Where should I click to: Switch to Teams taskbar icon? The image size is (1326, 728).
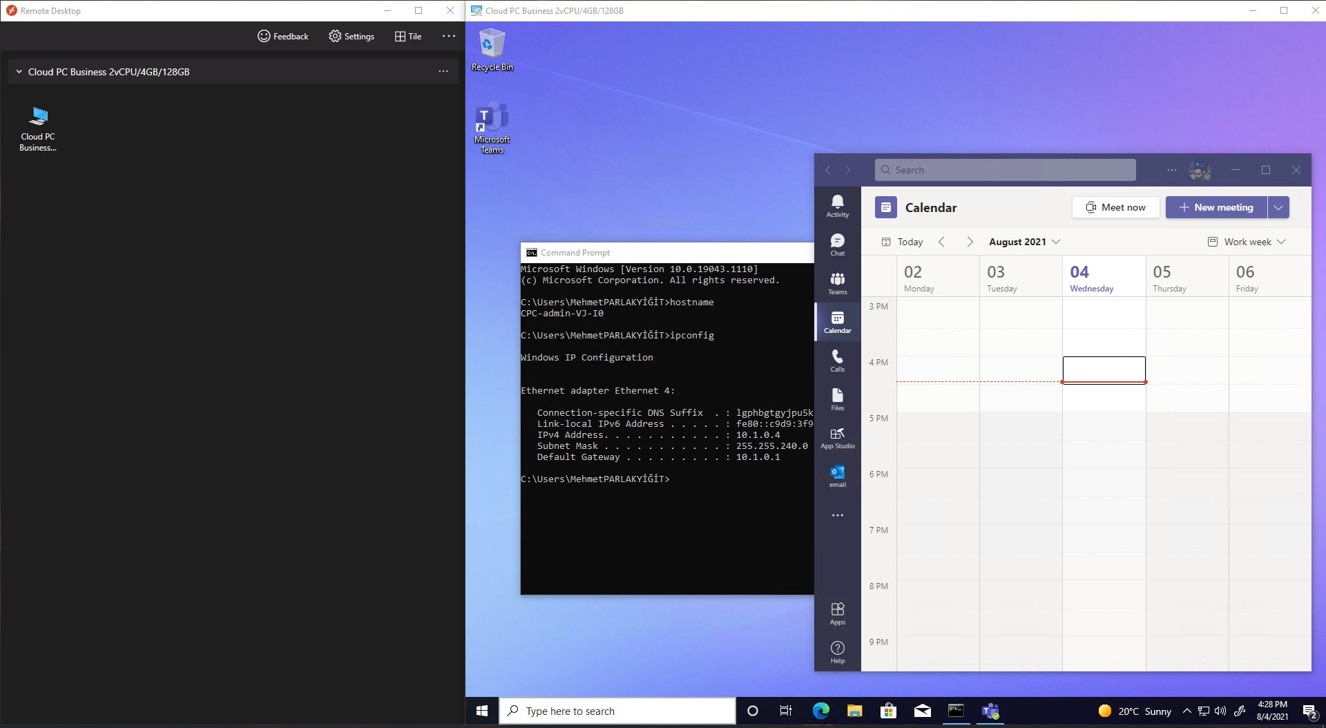click(990, 711)
